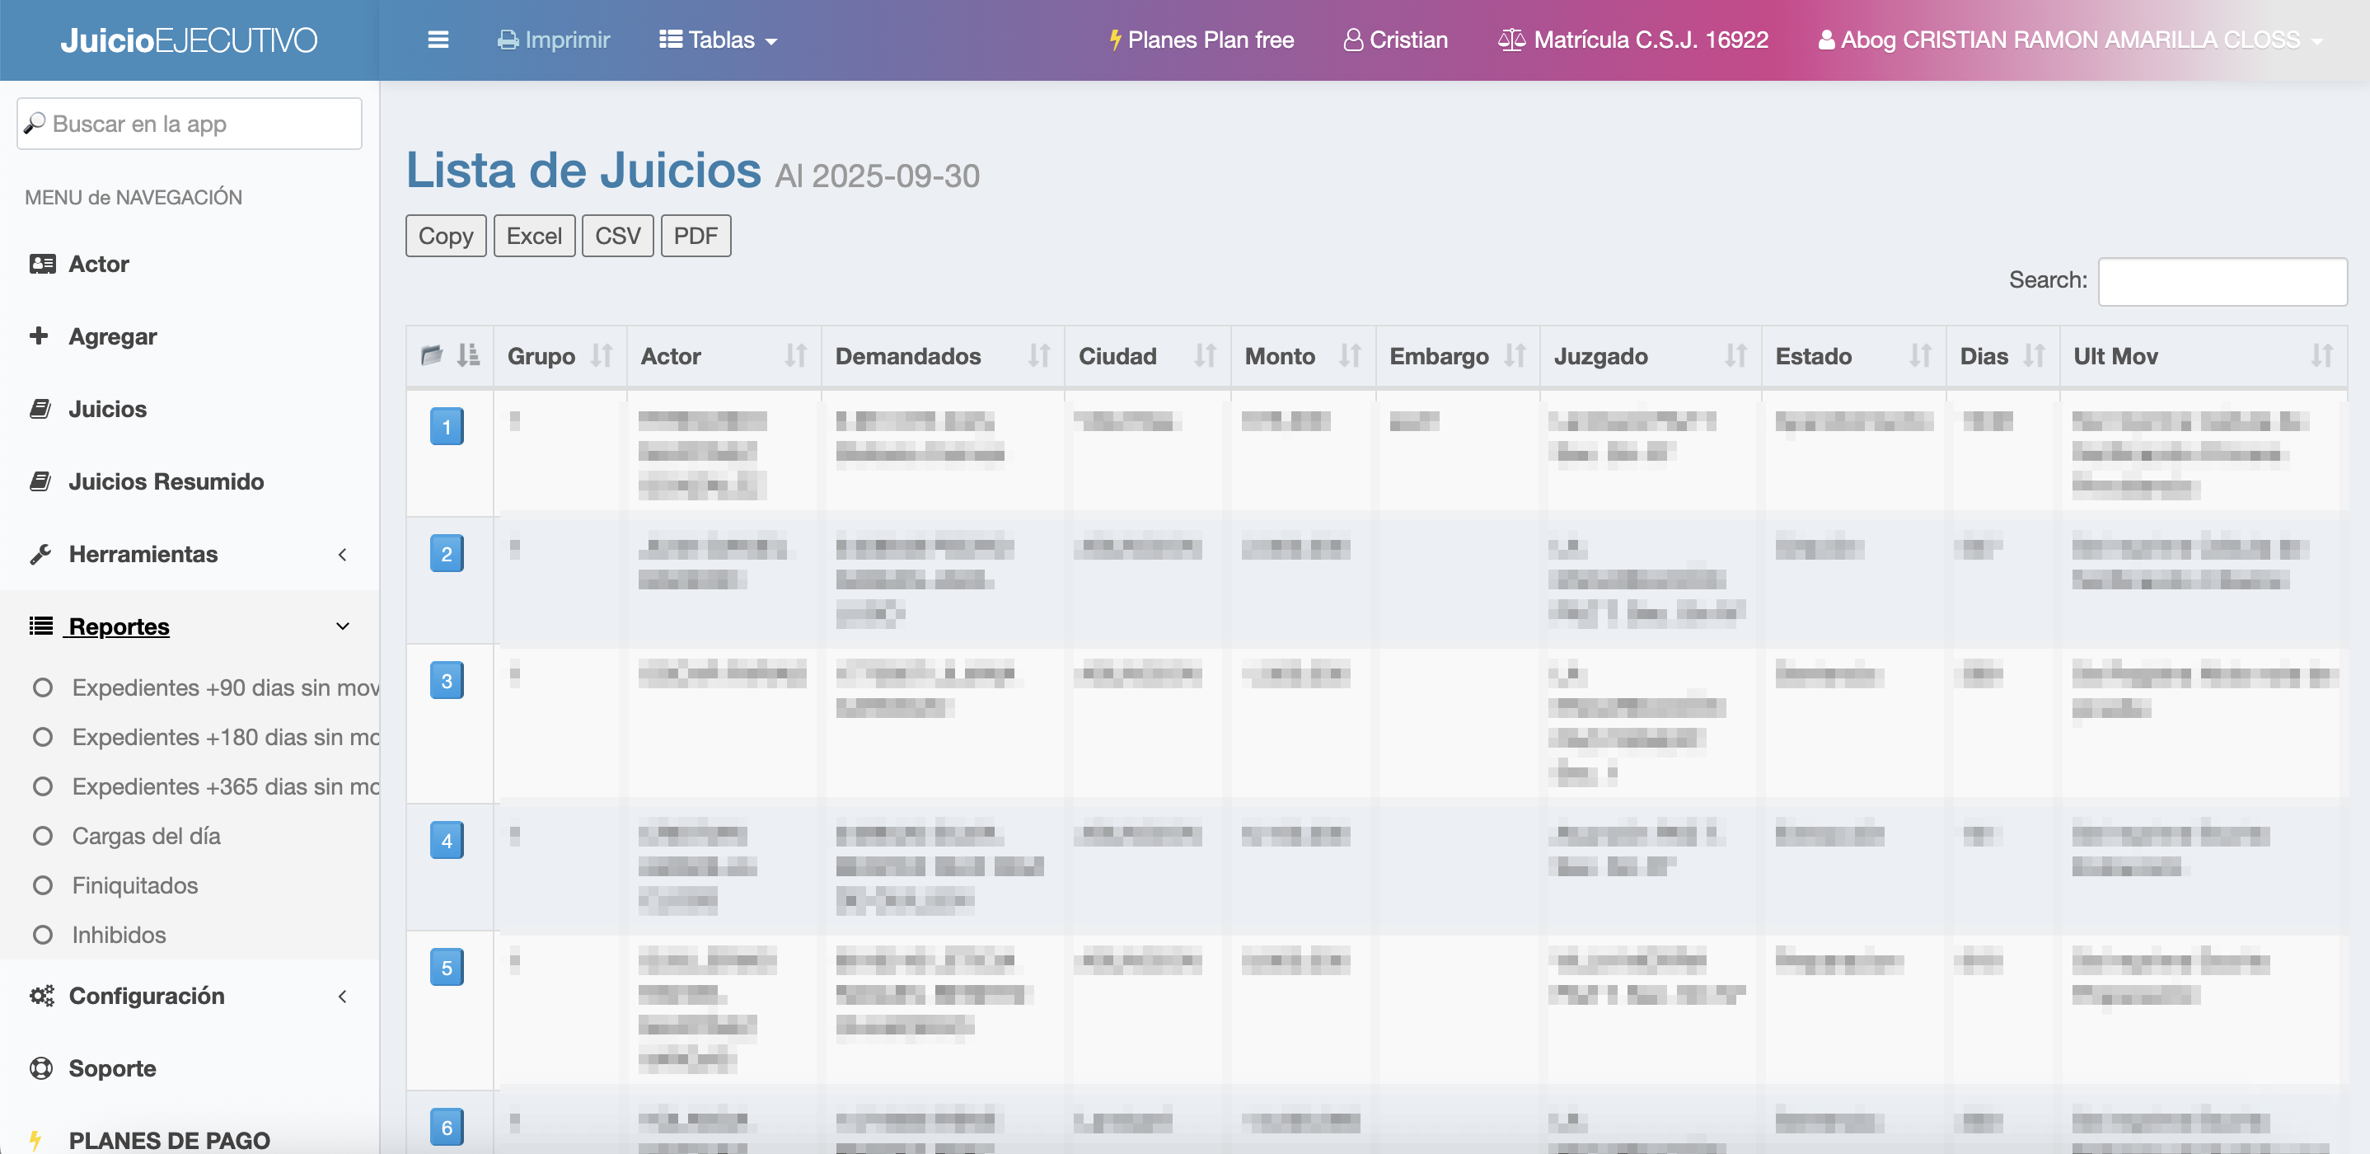This screenshot has height=1154, width=2370.
Task: Select Expedientes +90 dias sin mov report
Action: pyautogui.click(x=224, y=687)
